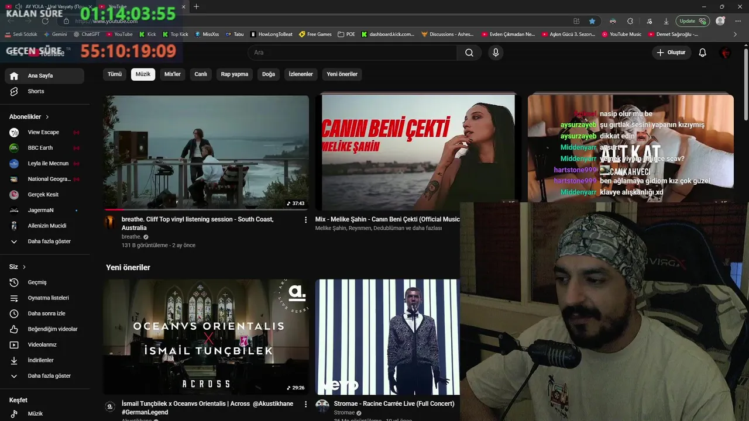
Task: Click the browser Update button
Action: point(693,21)
